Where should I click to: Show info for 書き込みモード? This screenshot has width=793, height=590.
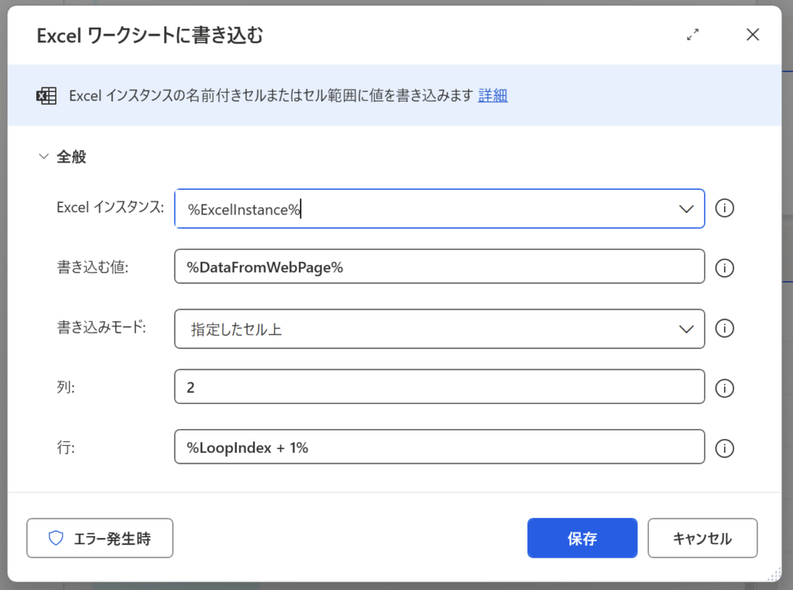point(724,328)
